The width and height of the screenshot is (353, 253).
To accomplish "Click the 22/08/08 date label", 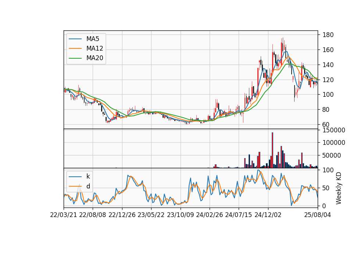I will click(x=93, y=215).
